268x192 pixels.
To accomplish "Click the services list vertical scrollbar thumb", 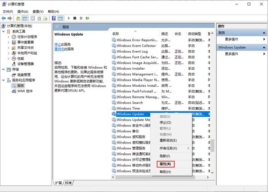I will click(212, 145).
